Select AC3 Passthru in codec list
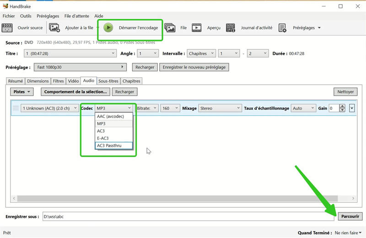Viewport: 366px width, 238px height. coord(113,145)
